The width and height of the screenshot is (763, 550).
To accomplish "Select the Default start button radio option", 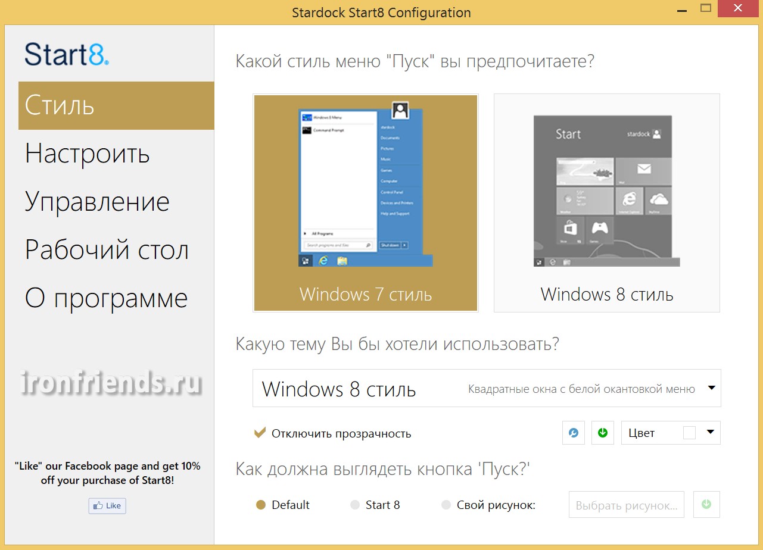I will pyautogui.click(x=260, y=505).
